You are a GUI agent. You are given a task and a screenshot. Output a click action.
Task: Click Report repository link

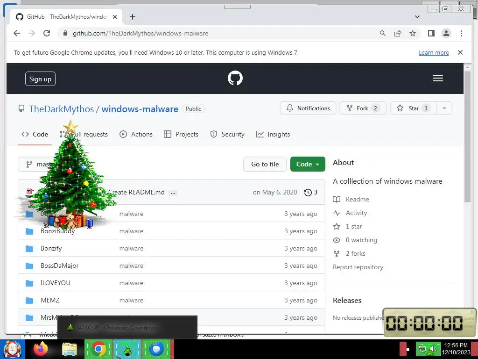[x=358, y=267]
